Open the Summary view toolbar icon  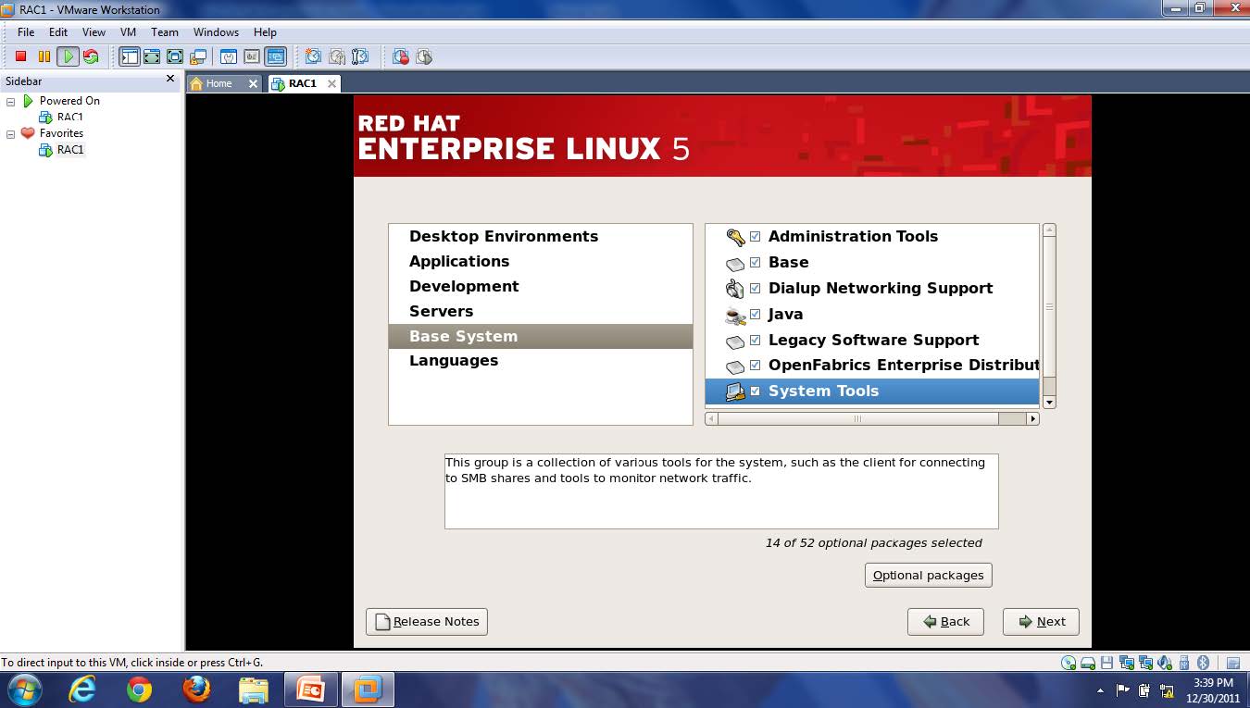tap(229, 56)
